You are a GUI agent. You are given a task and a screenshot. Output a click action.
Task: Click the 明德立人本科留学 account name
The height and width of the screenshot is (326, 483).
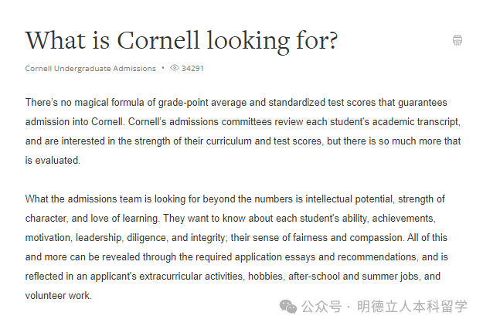tap(412, 307)
